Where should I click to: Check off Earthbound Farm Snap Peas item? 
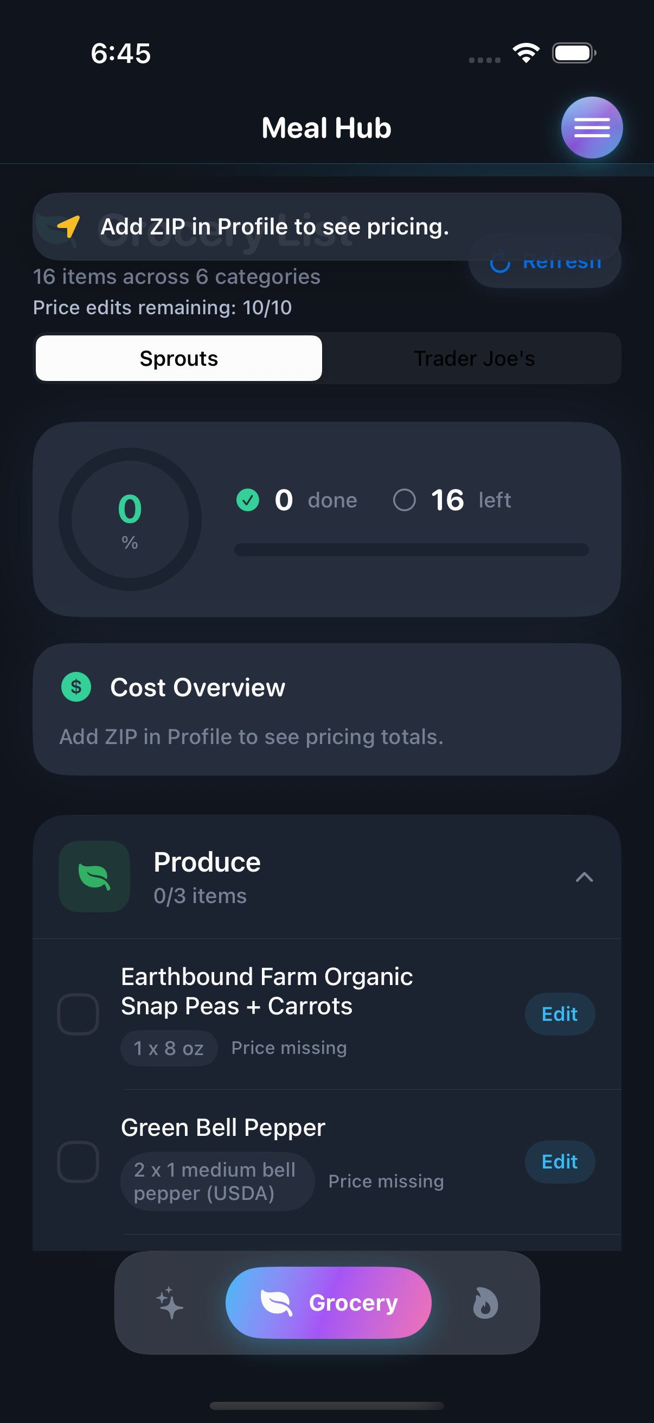79,1014
